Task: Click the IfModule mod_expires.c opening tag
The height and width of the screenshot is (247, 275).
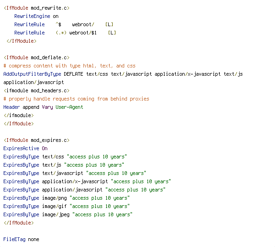Action: tap(37, 140)
